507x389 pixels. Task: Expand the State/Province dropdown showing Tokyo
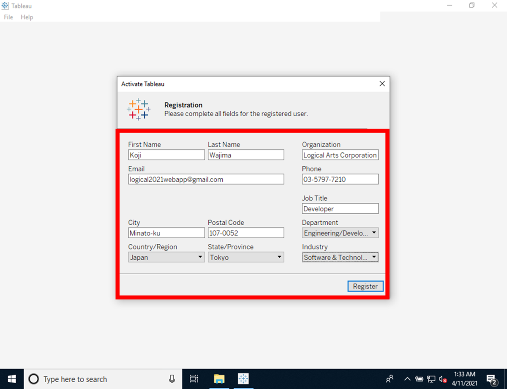[x=246, y=257]
